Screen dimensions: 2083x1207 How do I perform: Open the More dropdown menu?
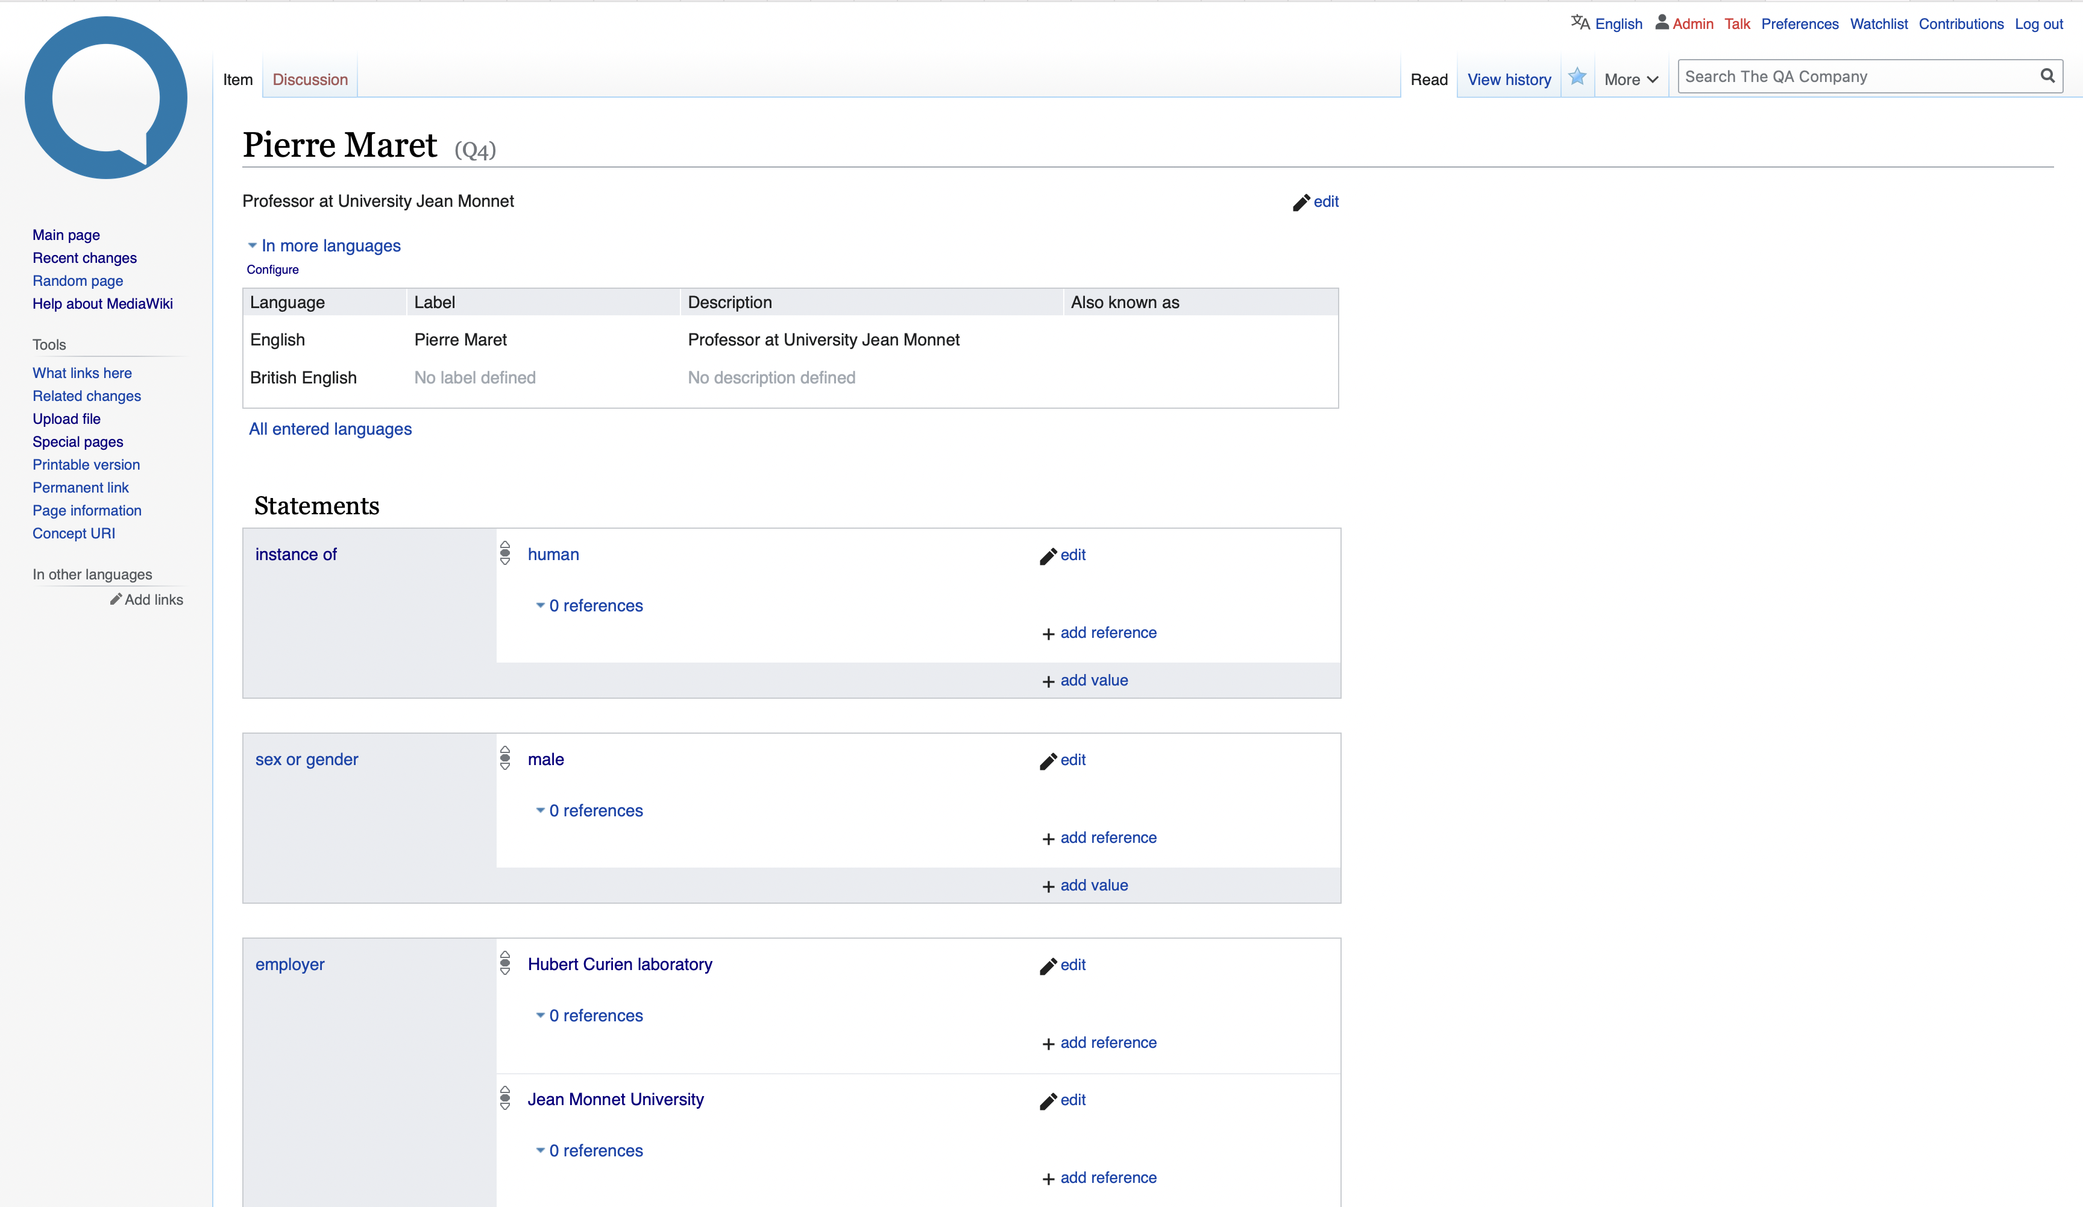(x=1631, y=80)
